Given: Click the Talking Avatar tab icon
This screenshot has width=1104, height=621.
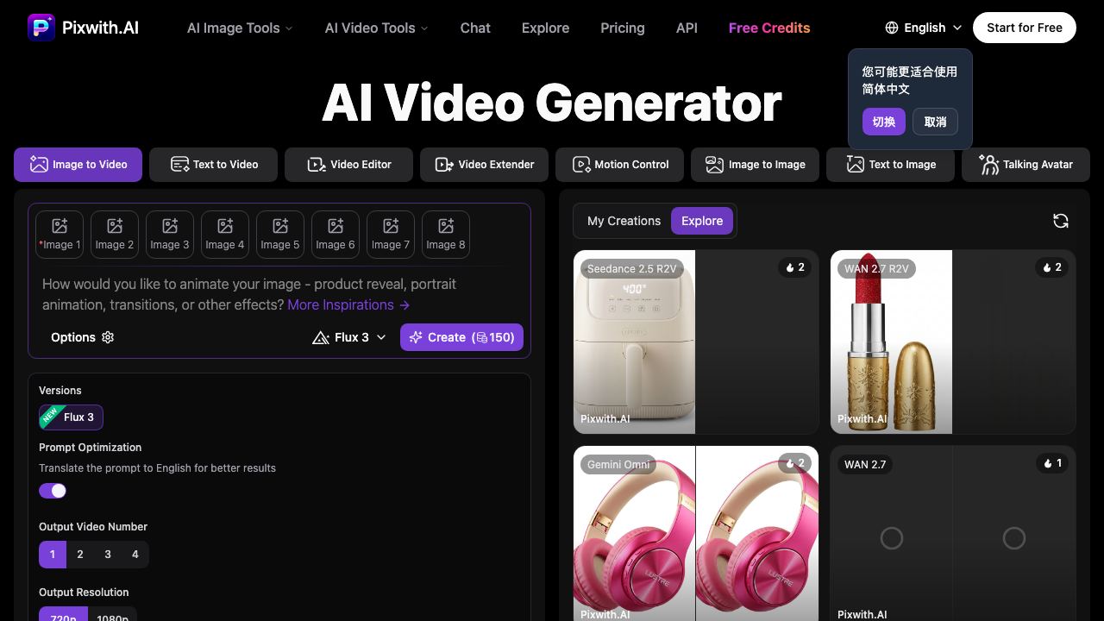Looking at the screenshot, I should pos(989,164).
